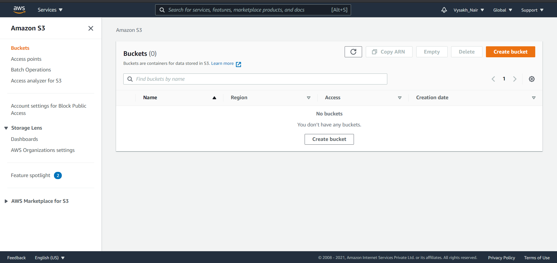Sort buckets by Name ascending arrow

click(214, 98)
